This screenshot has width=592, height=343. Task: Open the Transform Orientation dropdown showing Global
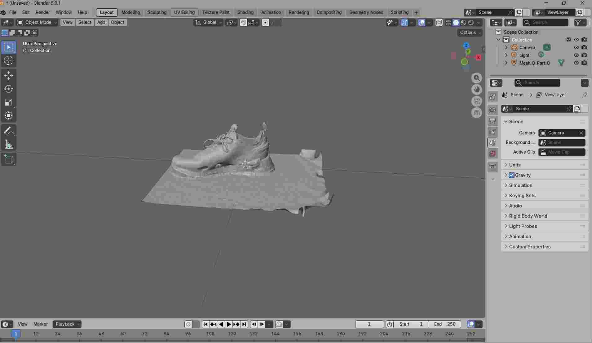pyautogui.click(x=209, y=22)
